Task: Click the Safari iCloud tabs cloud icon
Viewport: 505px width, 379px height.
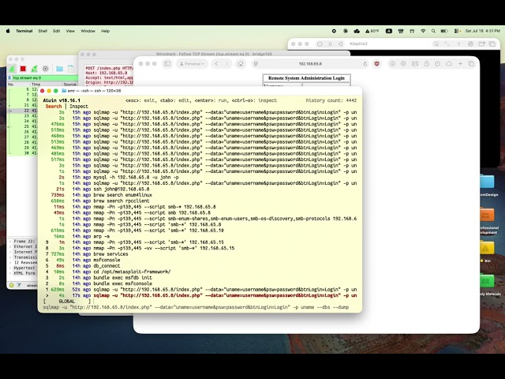Action: coord(449,64)
